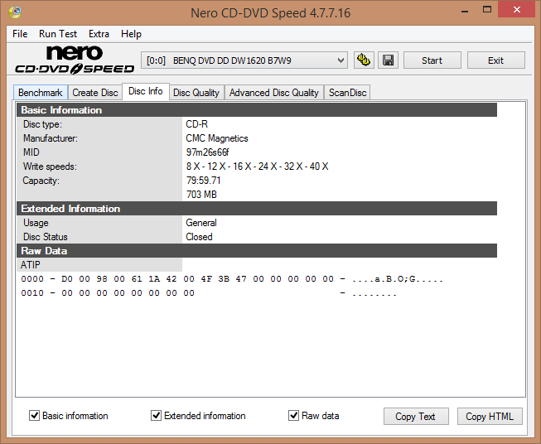The height and width of the screenshot is (444, 541).
Task: Click the Manufacturer: label
Action: tap(51, 138)
